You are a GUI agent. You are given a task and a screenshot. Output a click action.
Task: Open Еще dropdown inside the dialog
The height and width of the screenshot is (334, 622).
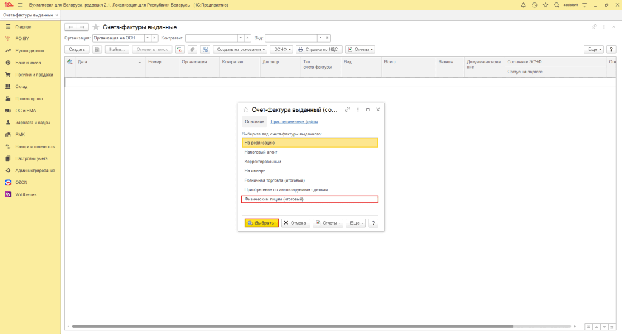[x=355, y=223]
